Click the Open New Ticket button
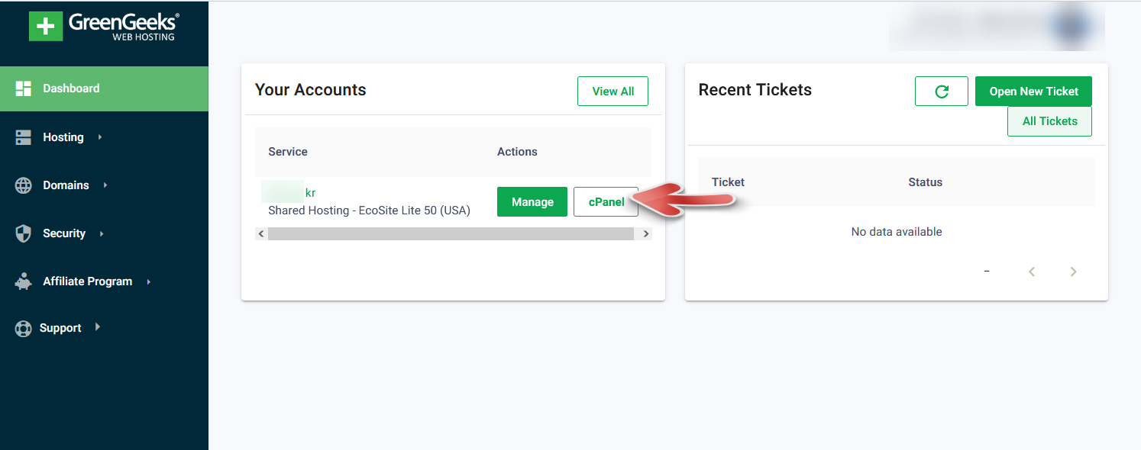 [1033, 92]
